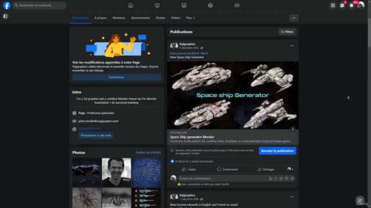Switch to the Publications tab

pyautogui.click(x=80, y=18)
